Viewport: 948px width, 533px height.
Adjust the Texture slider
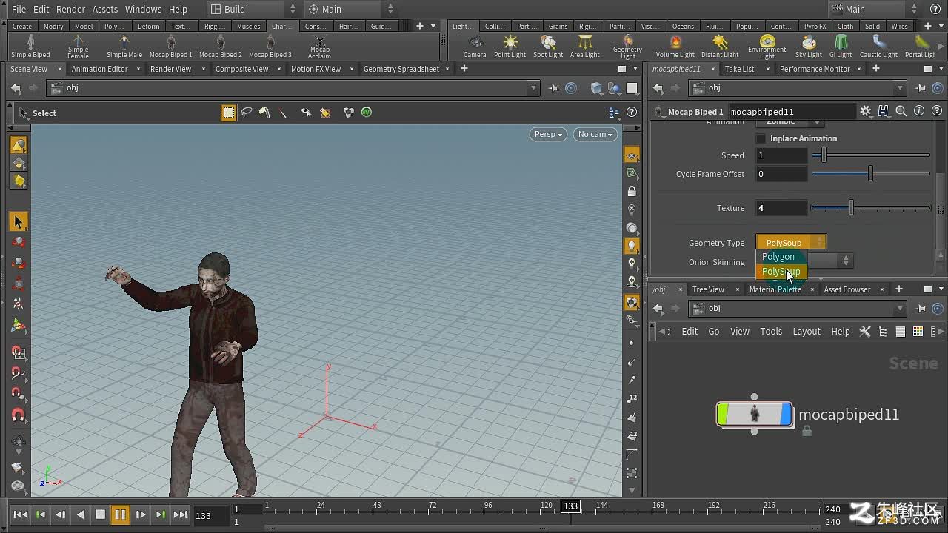coord(871,208)
